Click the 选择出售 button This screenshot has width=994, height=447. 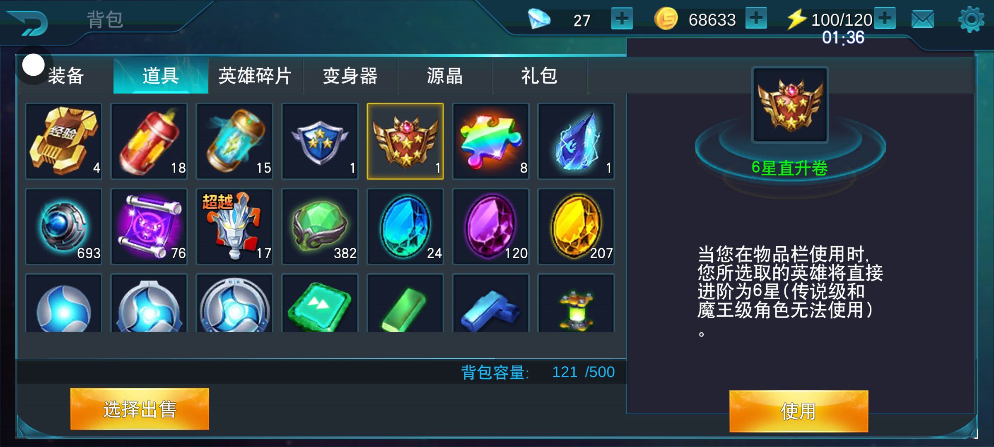[140, 409]
